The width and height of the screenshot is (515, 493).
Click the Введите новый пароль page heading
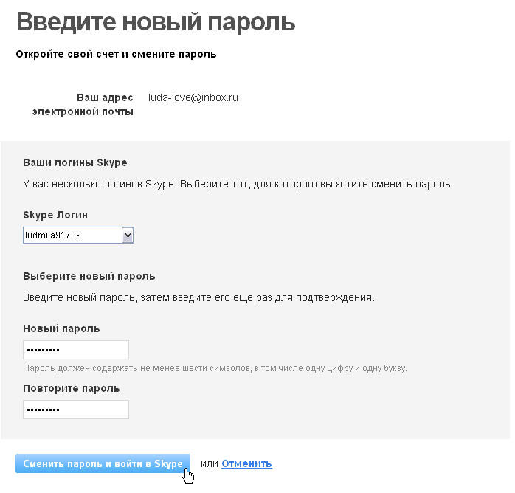click(x=156, y=22)
